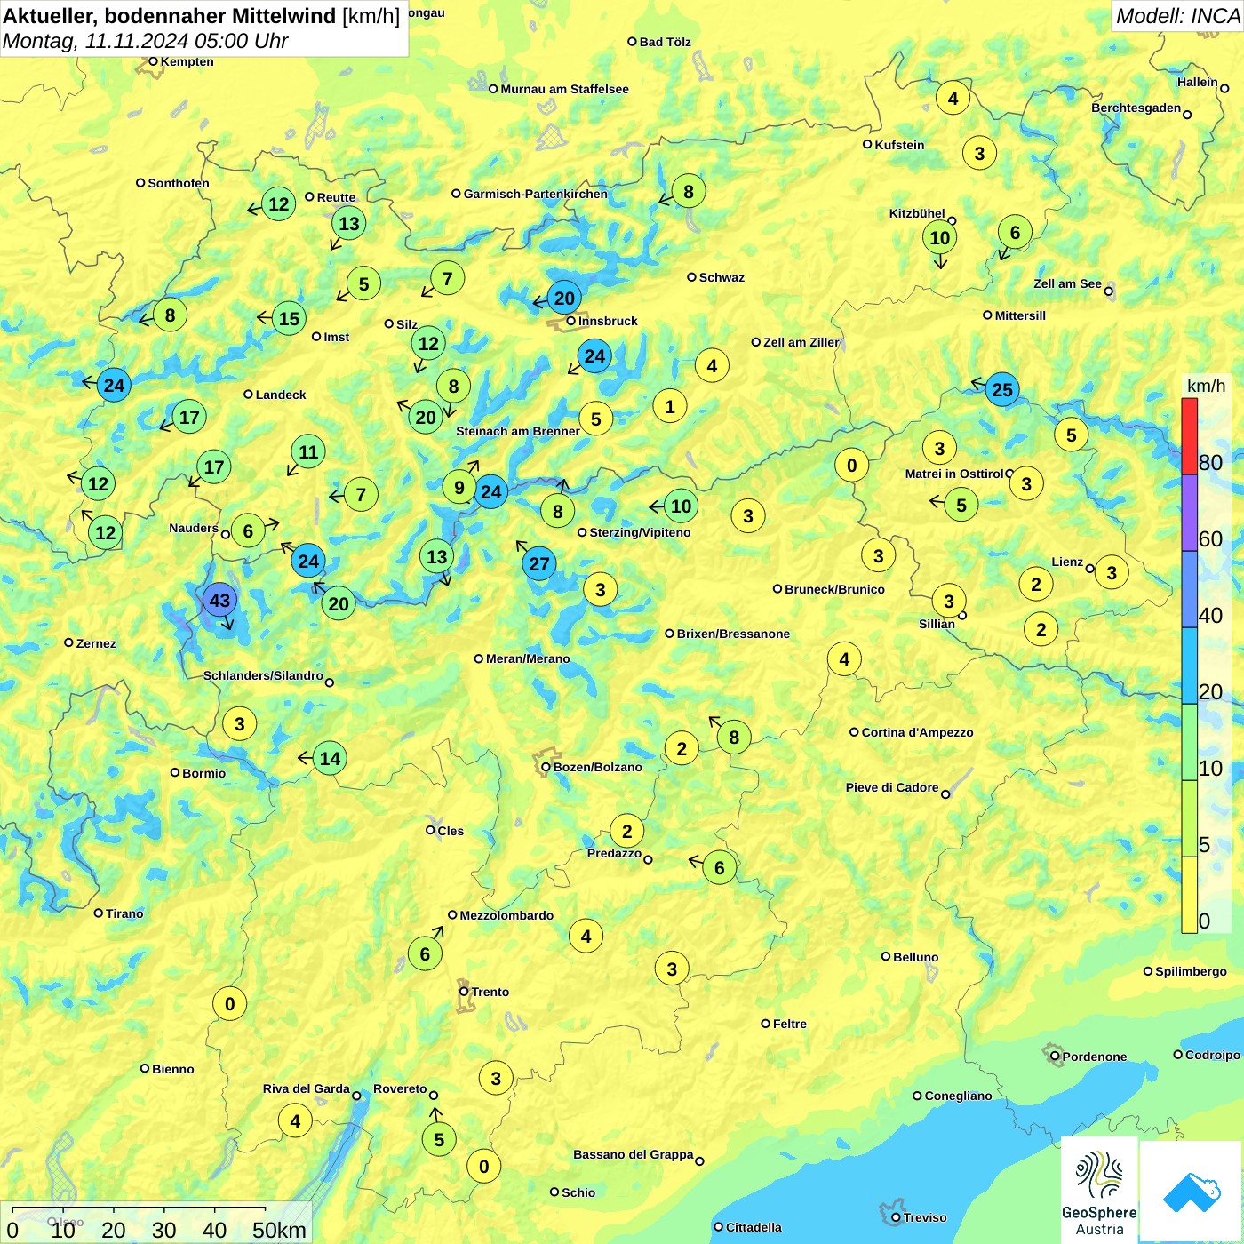Image resolution: width=1244 pixels, height=1244 pixels.
Task: Click the Landeck town label
Action: (x=280, y=395)
